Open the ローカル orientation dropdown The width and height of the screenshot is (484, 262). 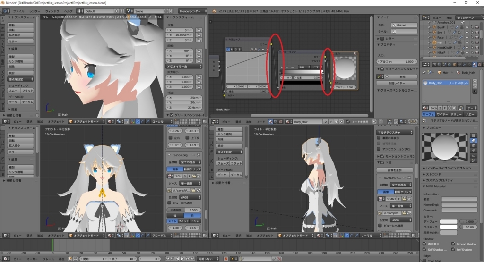pos(162,122)
